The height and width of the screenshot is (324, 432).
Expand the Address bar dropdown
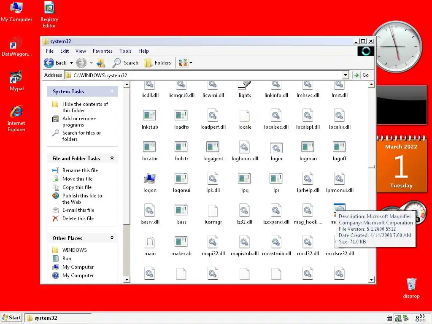(x=346, y=75)
